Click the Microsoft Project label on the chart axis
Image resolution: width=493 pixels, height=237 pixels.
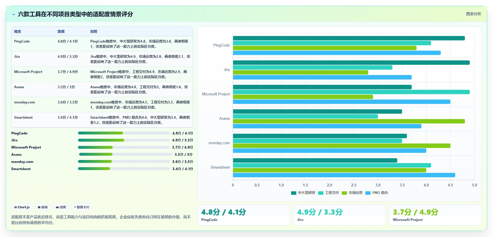point(216,94)
